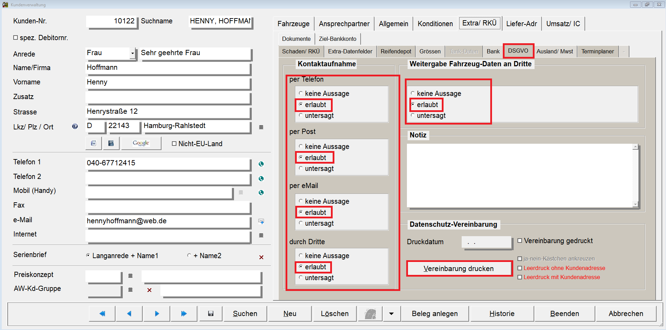
Task: Tick the Nicht-EU-Land checkbox
Action: click(x=174, y=143)
